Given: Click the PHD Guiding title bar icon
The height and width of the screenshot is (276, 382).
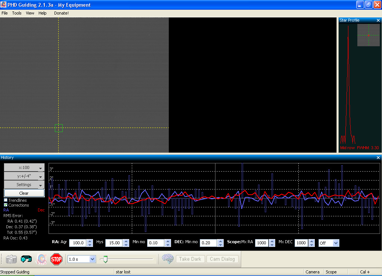Looking at the screenshot, I should pyautogui.click(x=3, y=4).
